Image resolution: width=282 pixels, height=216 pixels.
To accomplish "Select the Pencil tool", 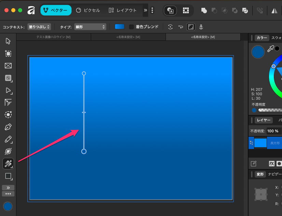I will point(8,139).
